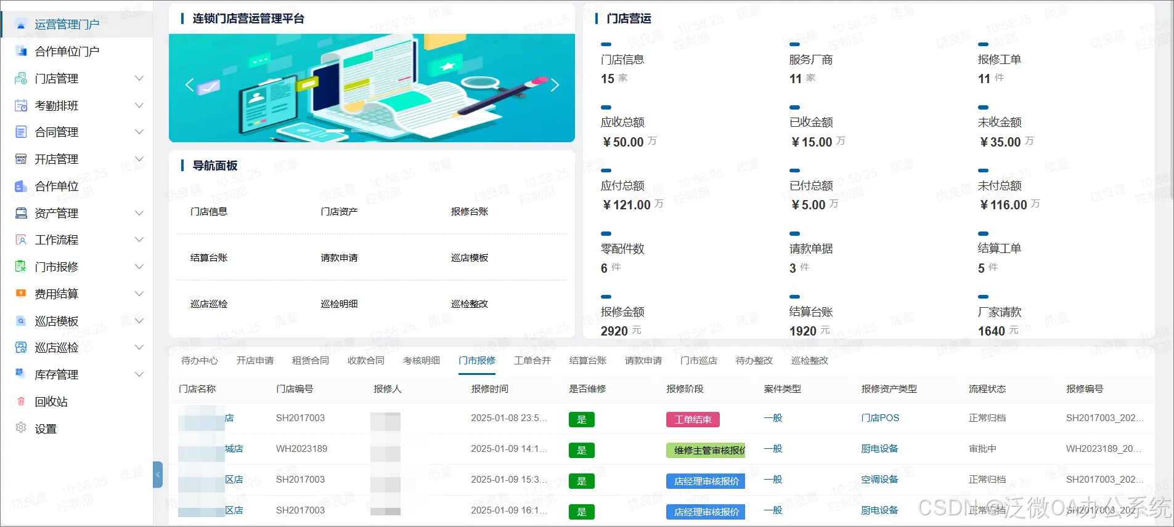Expand 开店管理 menu chevron
This screenshot has width=1174, height=527.
pyautogui.click(x=139, y=159)
